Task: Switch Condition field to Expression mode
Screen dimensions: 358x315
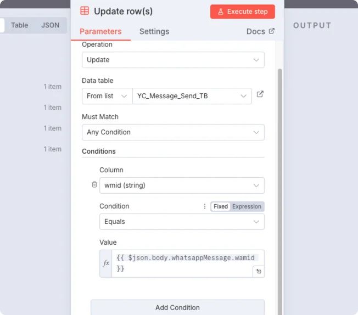Action: tap(247, 206)
